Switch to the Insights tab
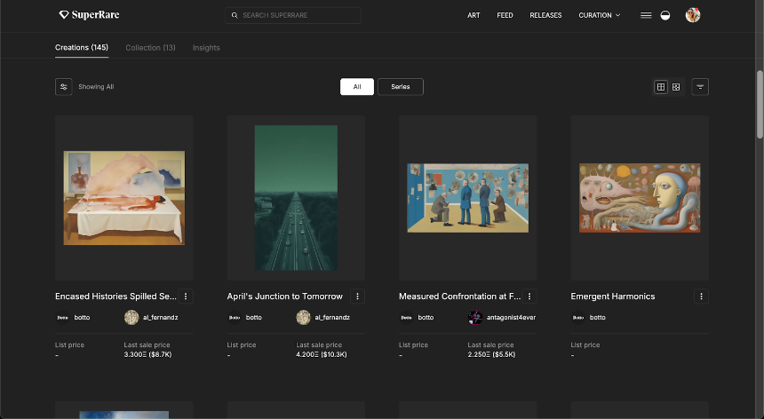764x419 pixels. (206, 48)
